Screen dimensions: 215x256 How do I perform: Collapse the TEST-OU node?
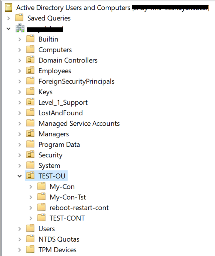(19, 176)
